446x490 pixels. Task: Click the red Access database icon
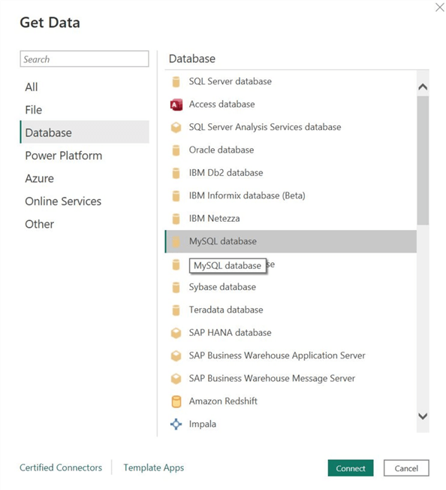(x=176, y=104)
